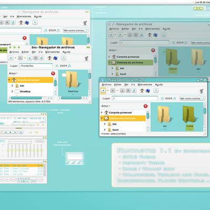
Task: Expand the bin folder in front window tree
Action: tap(105, 124)
